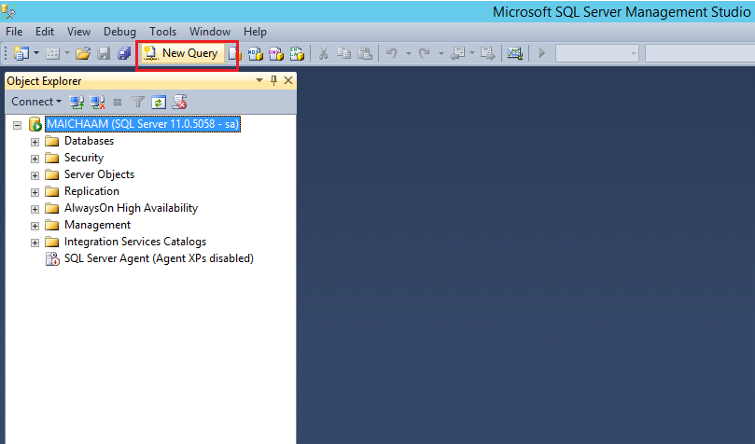Click the Disconnect server icon
The image size is (755, 444).
97,102
